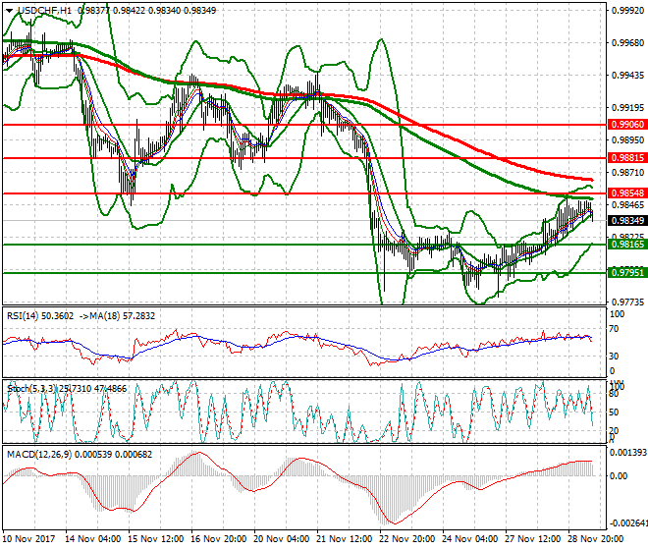Click the black 0.98349 current price tag
Viewport: 648px width, 550px height.
coord(624,220)
